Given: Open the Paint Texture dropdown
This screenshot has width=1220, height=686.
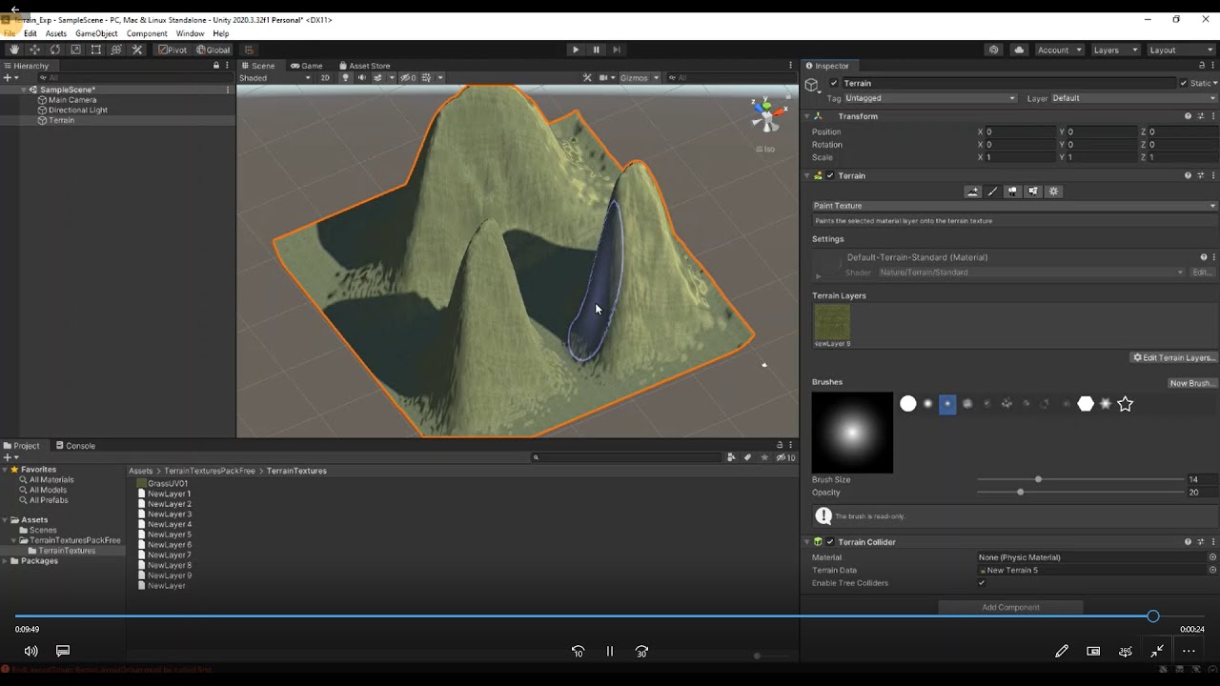Looking at the screenshot, I should (1014, 206).
